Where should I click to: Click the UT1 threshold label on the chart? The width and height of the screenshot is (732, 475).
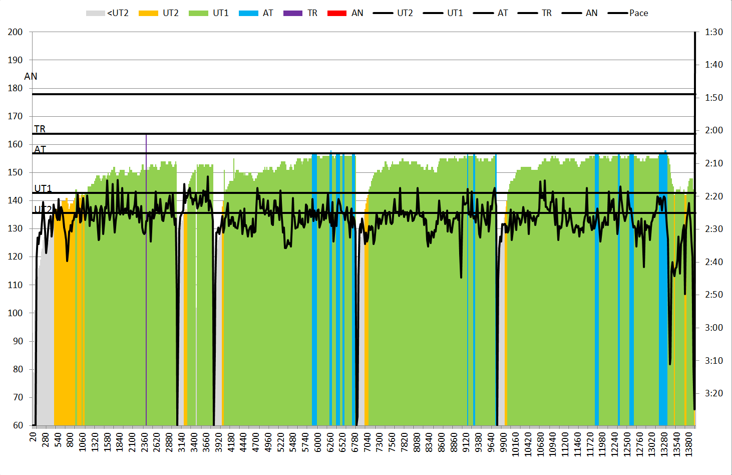coord(43,188)
